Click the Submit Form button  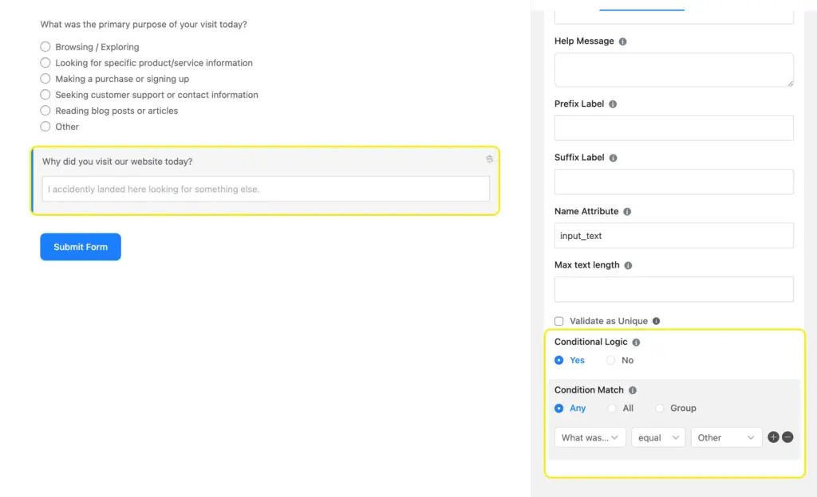80,247
